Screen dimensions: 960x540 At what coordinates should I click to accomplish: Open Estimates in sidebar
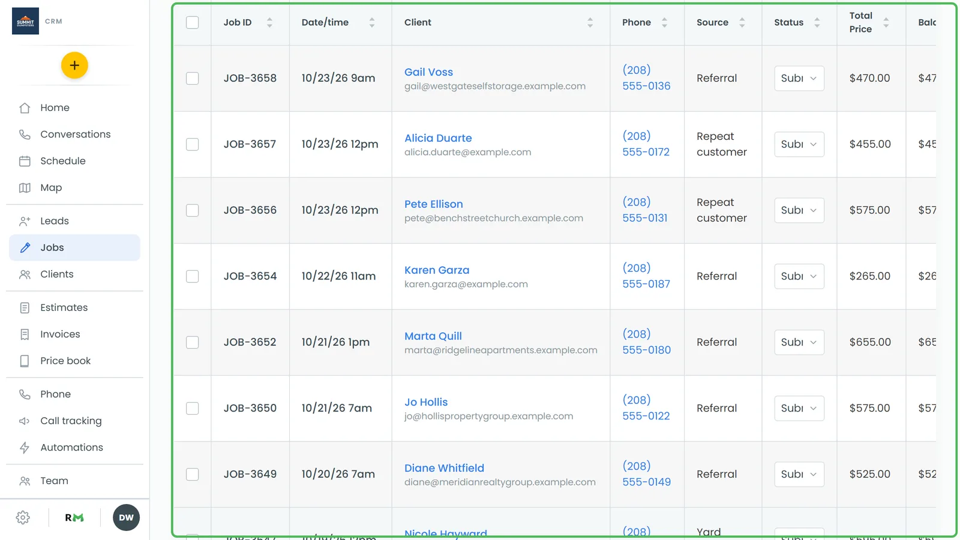click(74, 308)
